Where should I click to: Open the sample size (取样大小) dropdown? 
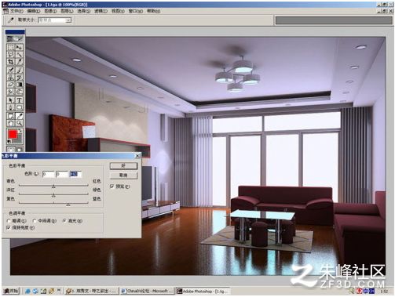tap(55, 20)
